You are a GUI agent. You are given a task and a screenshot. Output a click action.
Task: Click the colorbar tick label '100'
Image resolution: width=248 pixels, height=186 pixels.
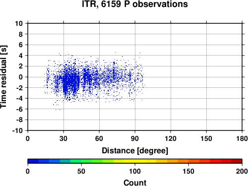[135, 171]
